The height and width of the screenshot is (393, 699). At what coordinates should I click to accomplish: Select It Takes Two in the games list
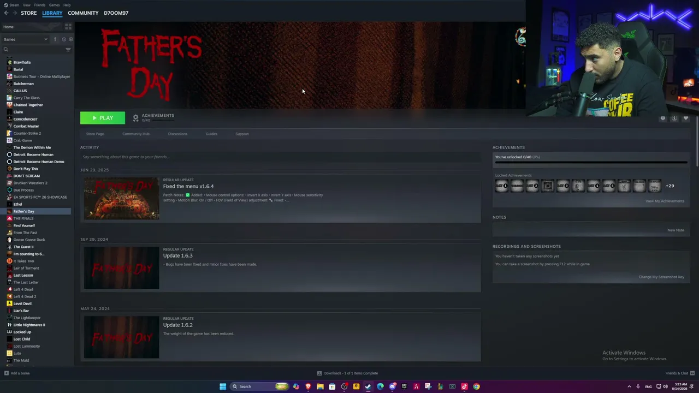click(23, 261)
